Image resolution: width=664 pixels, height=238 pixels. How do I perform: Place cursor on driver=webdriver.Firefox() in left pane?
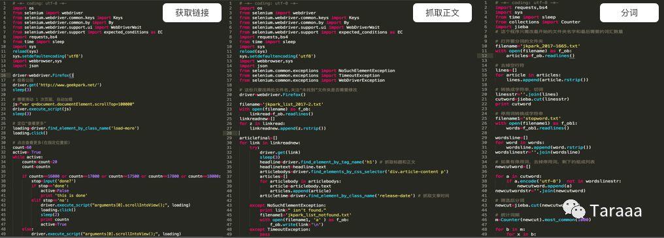[43, 75]
